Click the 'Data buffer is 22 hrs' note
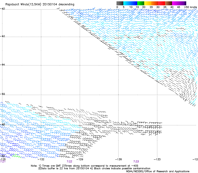Image resolution: width=198 pixels, height=173 pixels. coord(94,168)
